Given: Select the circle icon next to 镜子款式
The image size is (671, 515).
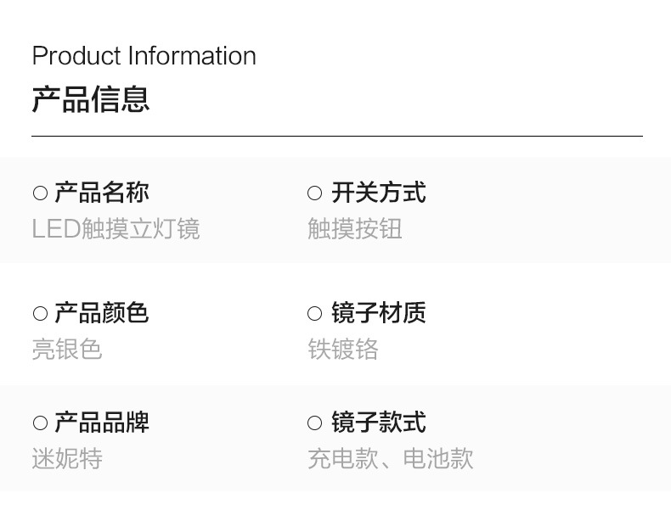Looking at the screenshot, I should [315, 423].
